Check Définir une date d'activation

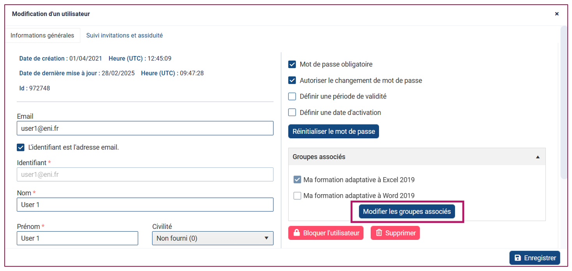pos(292,113)
